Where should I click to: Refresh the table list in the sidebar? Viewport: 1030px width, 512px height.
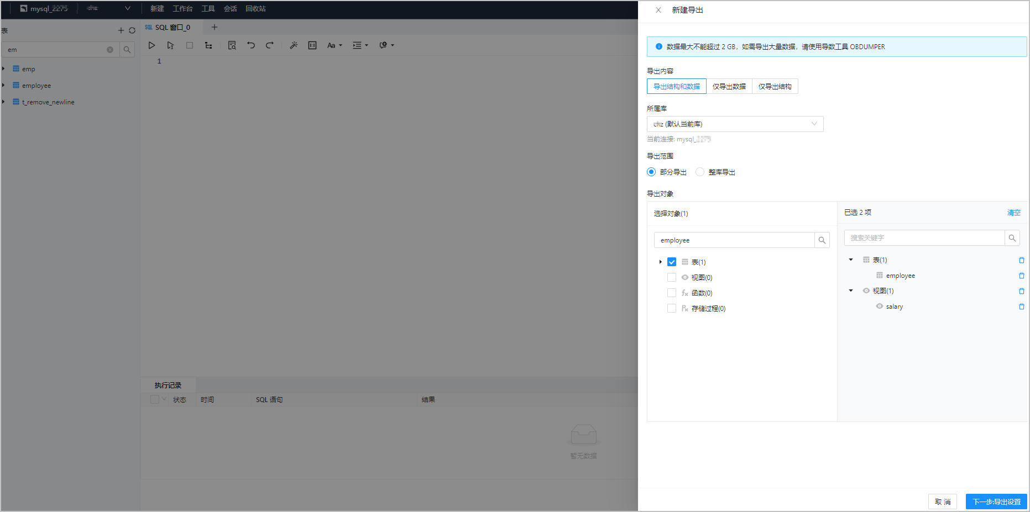[132, 30]
